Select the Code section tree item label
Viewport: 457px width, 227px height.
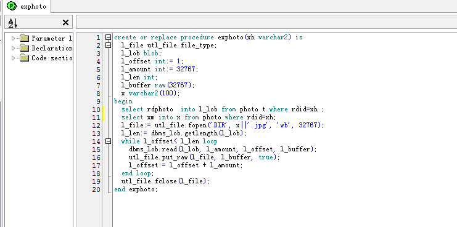(52, 58)
